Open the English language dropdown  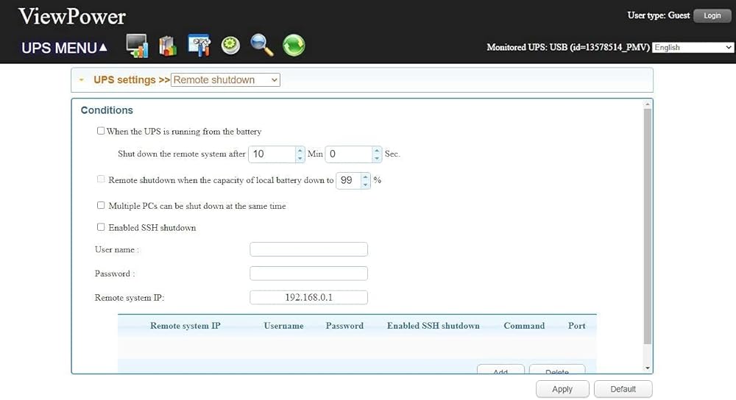pos(693,48)
